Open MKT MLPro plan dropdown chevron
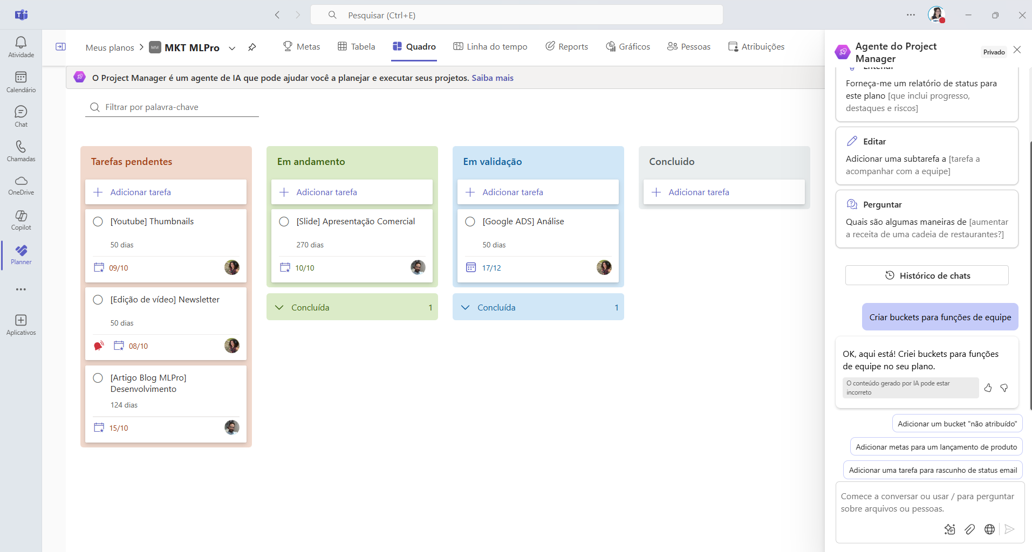 [232, 48]
